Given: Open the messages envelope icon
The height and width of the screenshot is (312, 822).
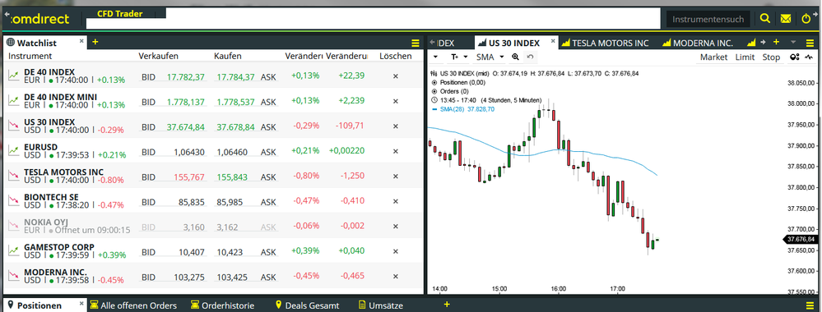Looking at the screenshot, I should [x=785, y=19].
